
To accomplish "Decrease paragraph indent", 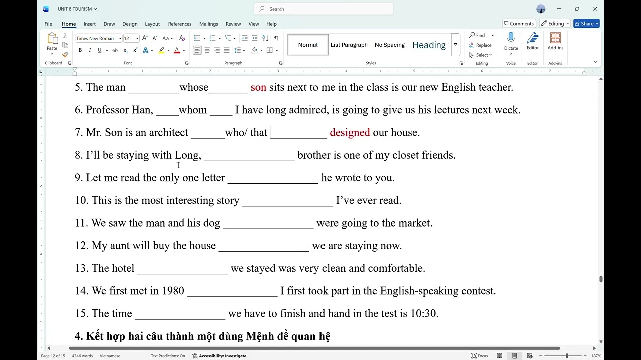I will click(245, 38).
